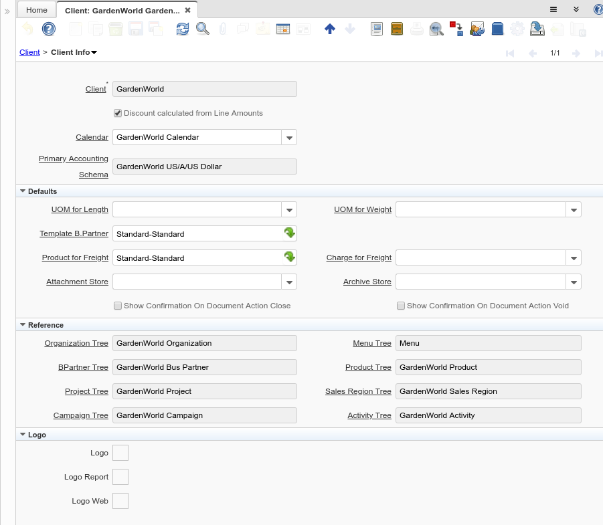The image size is (603, 525).
Task: Go to parent record with blue up arrow
Action: pos(329,29)
